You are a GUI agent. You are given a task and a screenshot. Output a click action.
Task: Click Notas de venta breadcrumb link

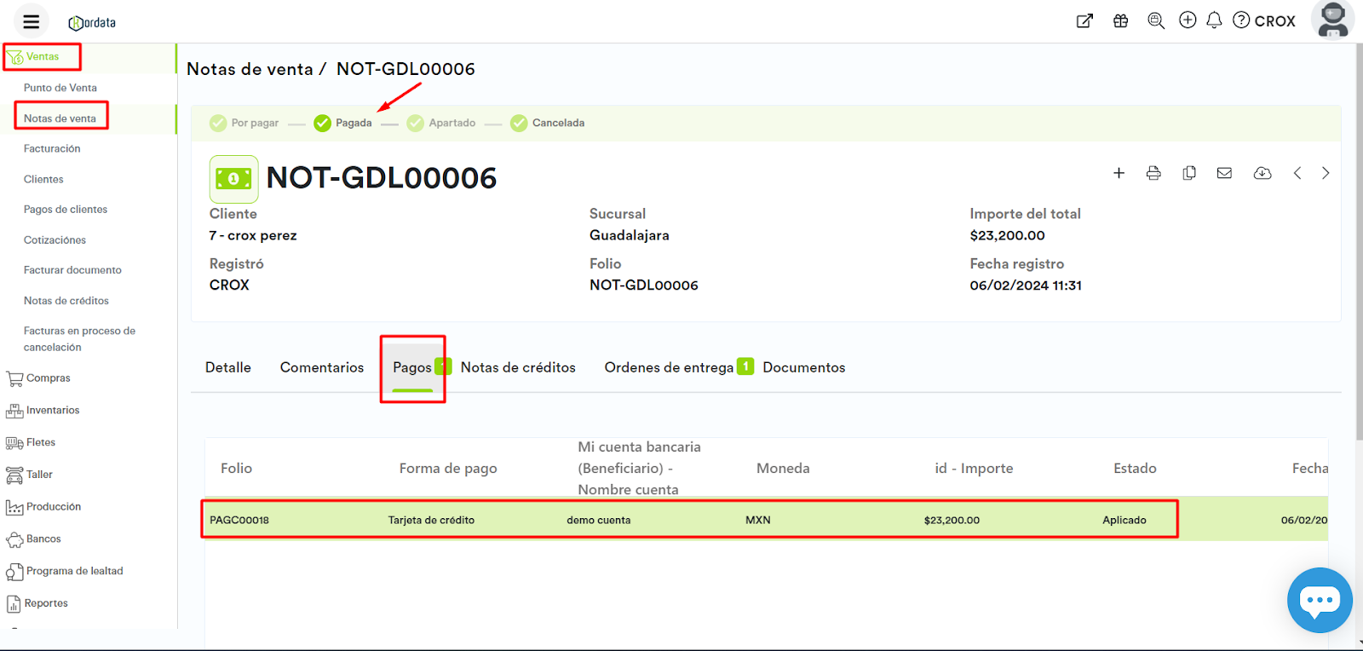[250, 69]
